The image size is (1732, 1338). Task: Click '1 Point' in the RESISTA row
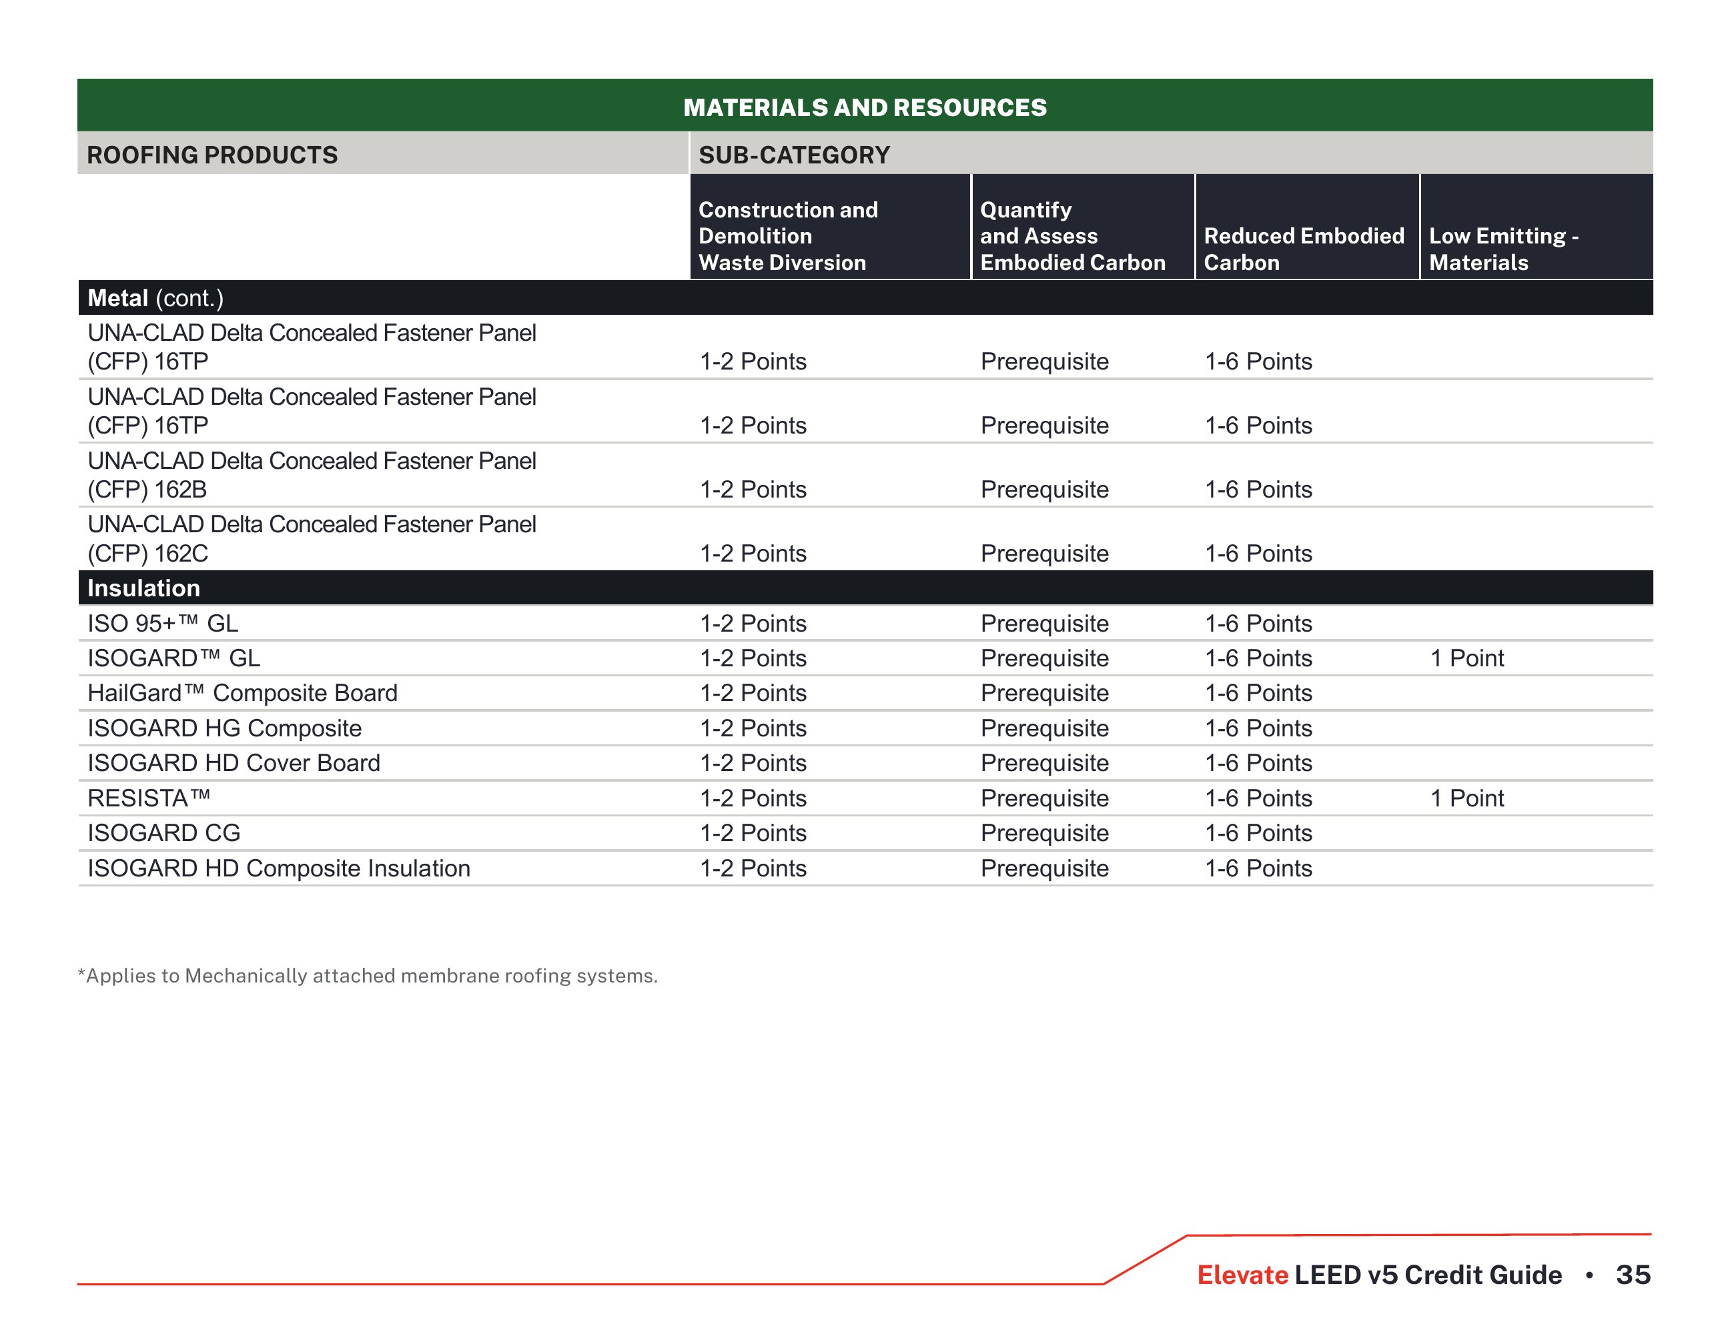coord(1467,798)
